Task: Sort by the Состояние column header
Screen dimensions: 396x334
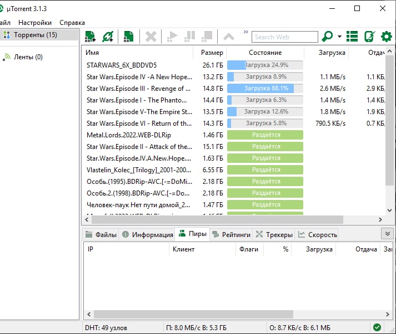Action: tap(265, 53)
